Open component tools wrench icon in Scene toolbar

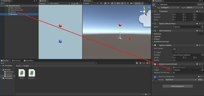[x=128, y=3]
